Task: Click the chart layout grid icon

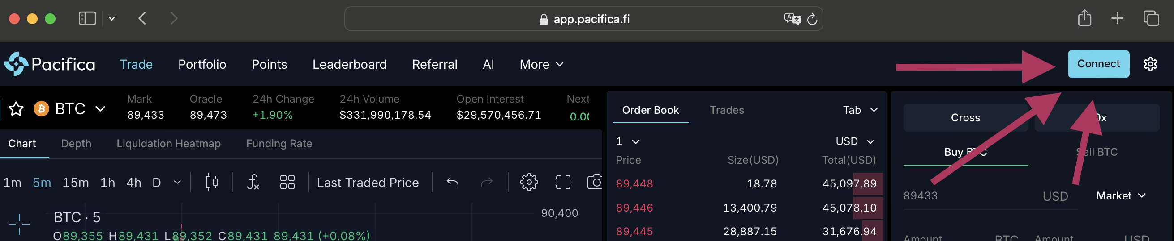Action: [287, 183]
